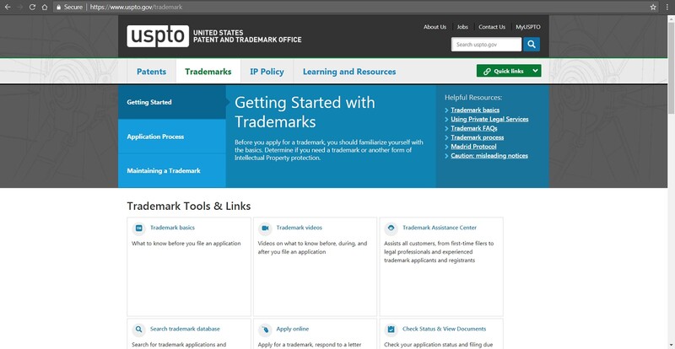The height and width of the screenshot is (349, 675).
Task: Open the Patents menu
Action: pyautogui.click(x=152, y=72)
